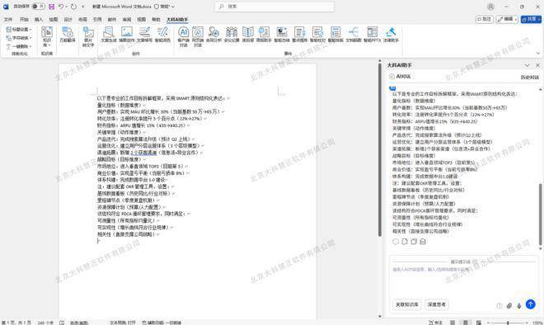This screenshot has width=544, height=325.
Task: Click the 100% zoom level
Action: click(x=537, y=323)
